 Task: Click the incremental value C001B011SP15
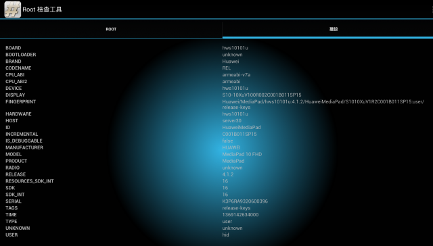pyautogui.click(x=240, y=134)
